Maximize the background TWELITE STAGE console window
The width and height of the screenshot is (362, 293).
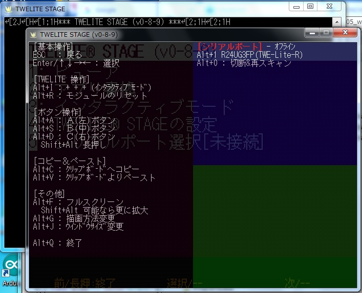coord(310,7)
